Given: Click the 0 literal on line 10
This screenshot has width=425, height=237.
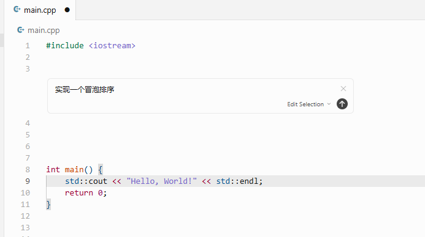Looking at the screenshot, I should coord(101,193).
